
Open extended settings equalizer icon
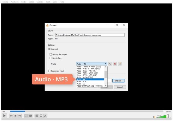coord(30,116)
